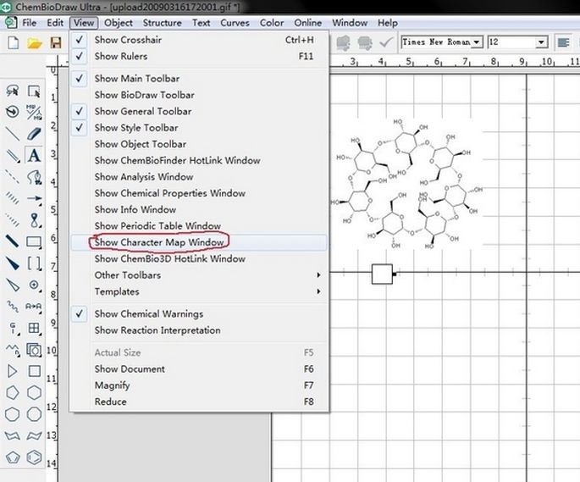Viewport: 580px width, 482px height.
Task: Click the New Document icon
Action: tap(14, 42)
